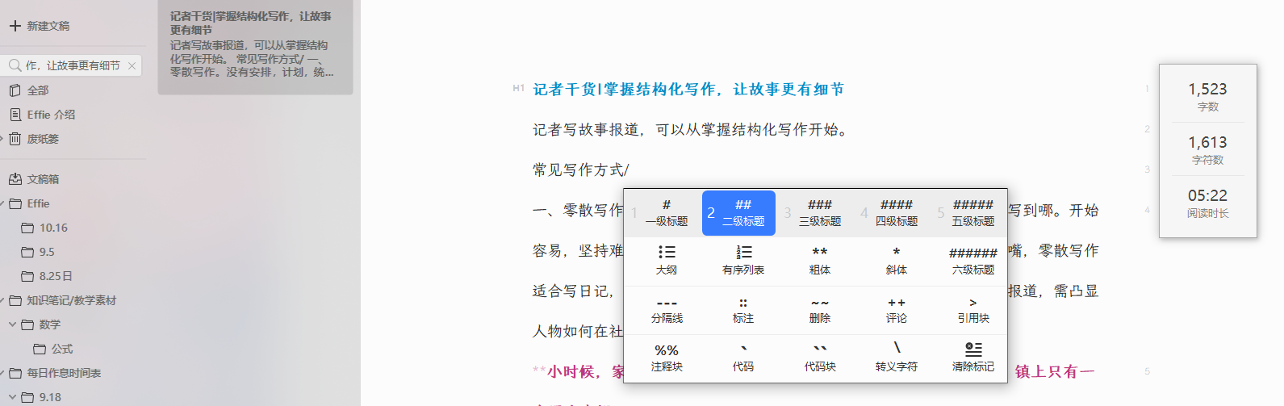Clear the search field with the X
The image size is (1284, 406).
pyautogui.click(x=132, y=65)
